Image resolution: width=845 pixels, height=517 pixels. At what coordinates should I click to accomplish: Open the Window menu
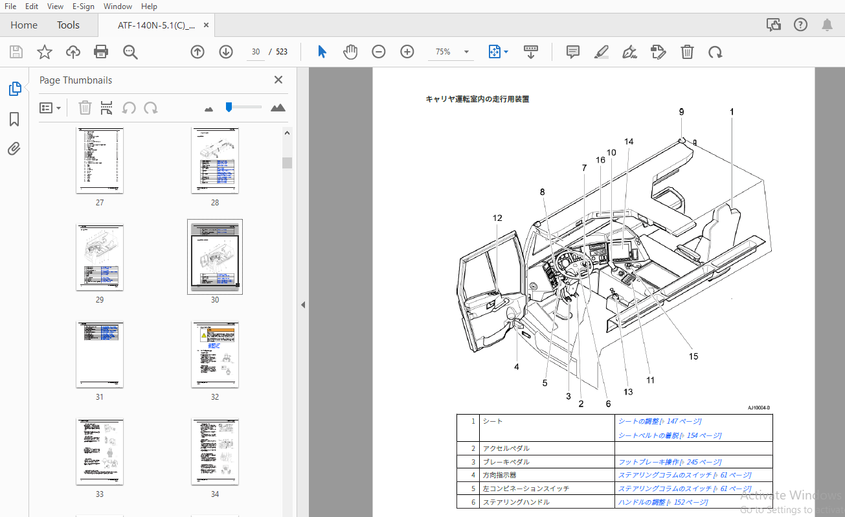click(118, 6)
